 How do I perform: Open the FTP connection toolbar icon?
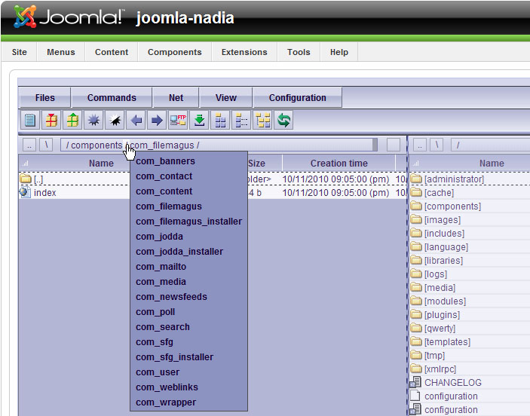[178, 120]
